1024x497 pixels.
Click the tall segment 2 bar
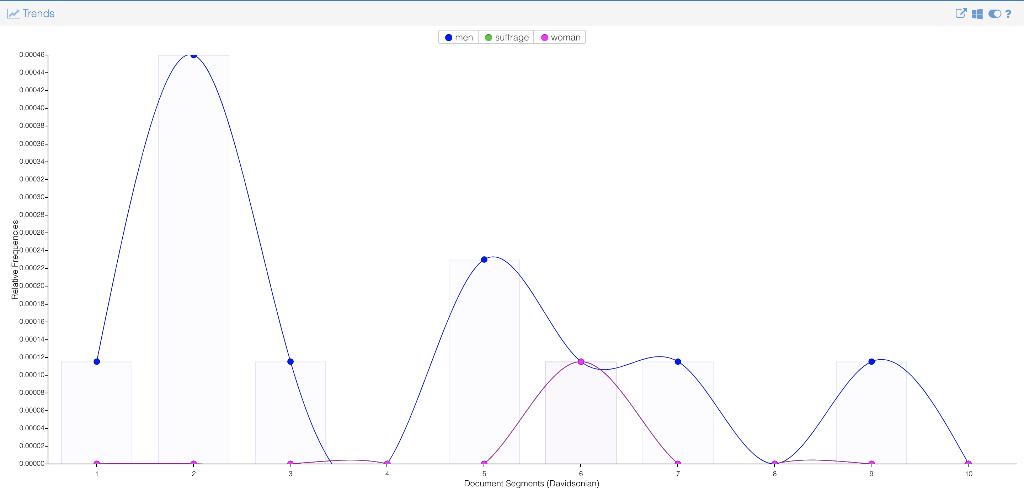193,260
